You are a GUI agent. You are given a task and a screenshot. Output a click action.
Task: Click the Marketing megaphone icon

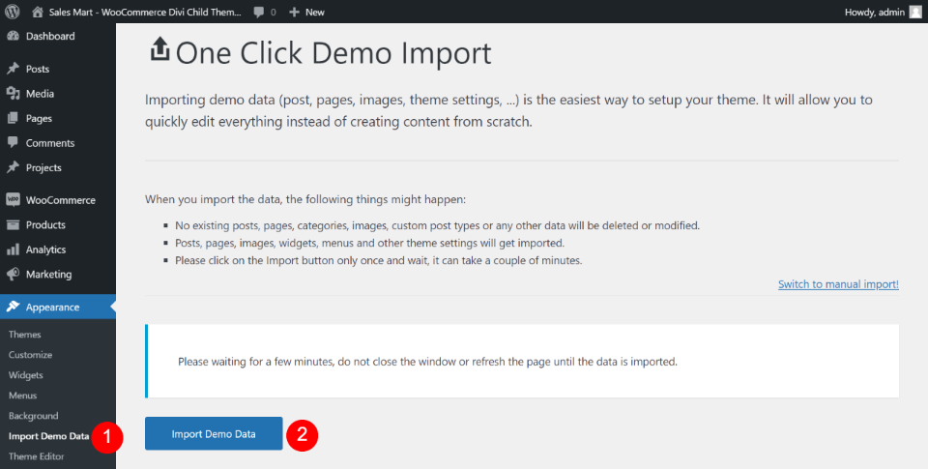coord(13,275)
